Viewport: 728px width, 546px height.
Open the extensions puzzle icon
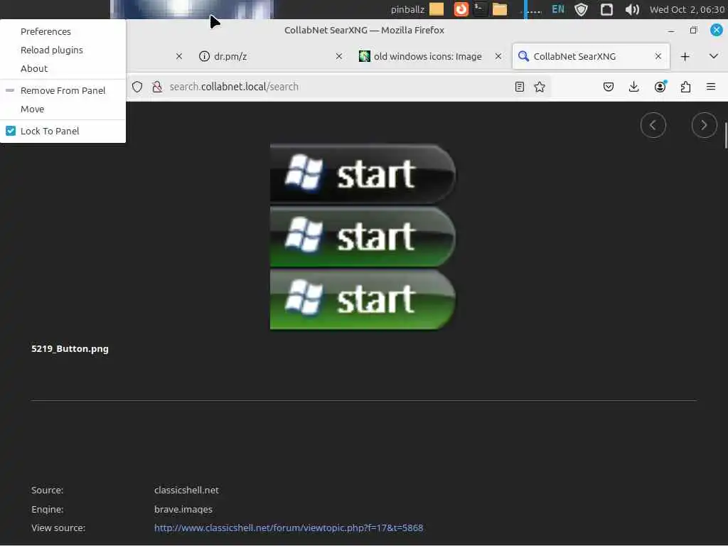(686, 87)
